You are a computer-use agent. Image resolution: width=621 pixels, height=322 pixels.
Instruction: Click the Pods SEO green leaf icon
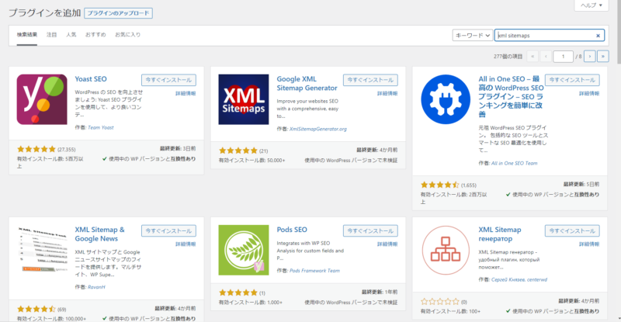(244, 250)
